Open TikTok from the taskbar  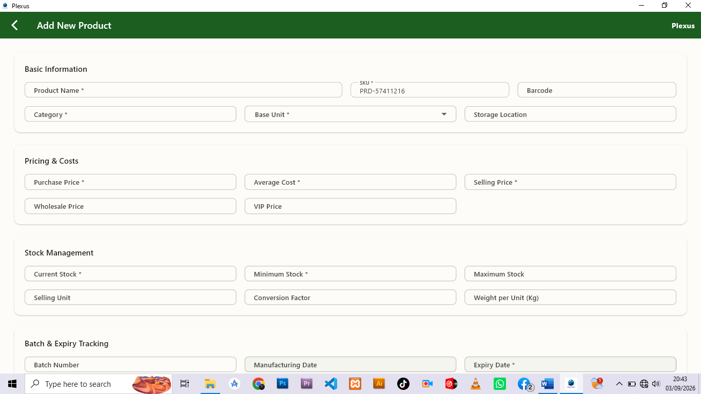tap(403, 384)
